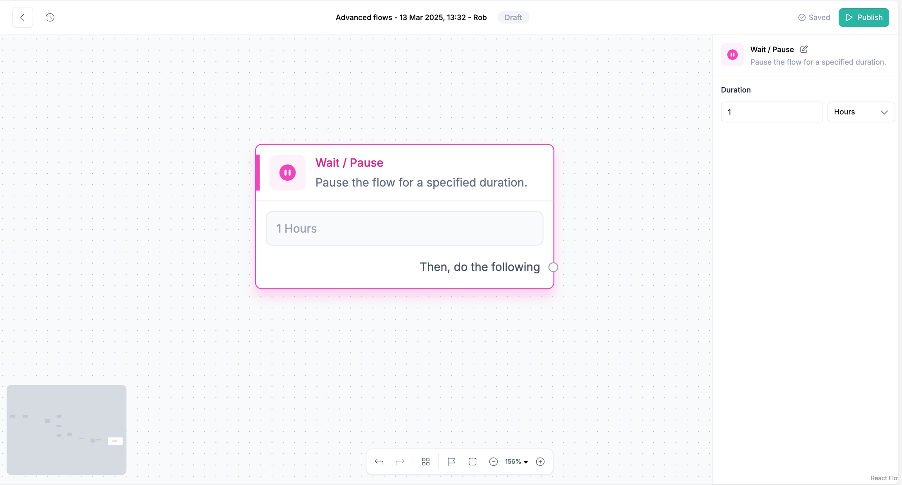Screen dimensions: 902x485
Task: Zoom in with the plus circle
Action: [x=540, y=462]
